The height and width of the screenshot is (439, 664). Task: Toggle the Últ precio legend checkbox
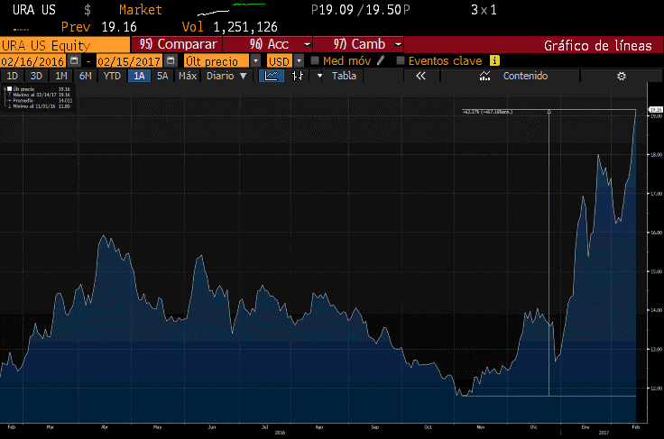click(9, 89)
